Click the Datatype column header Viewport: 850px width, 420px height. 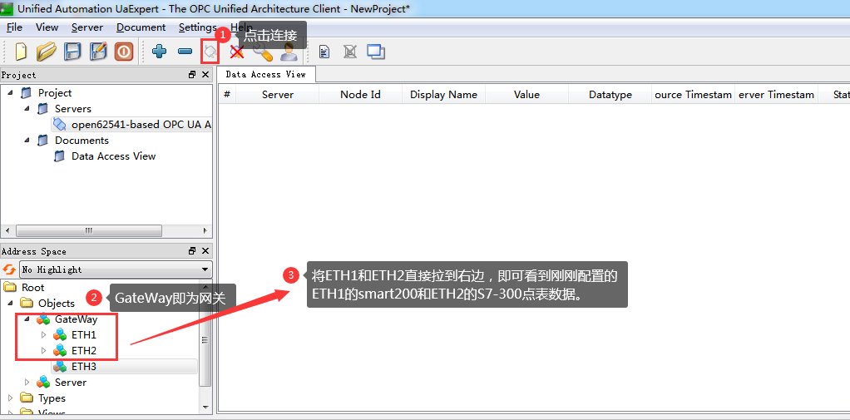tap(610, 94)
